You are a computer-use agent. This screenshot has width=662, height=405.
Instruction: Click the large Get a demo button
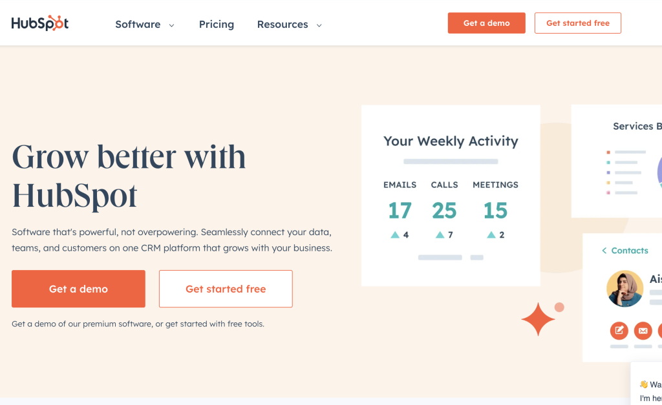coord(78,289)
